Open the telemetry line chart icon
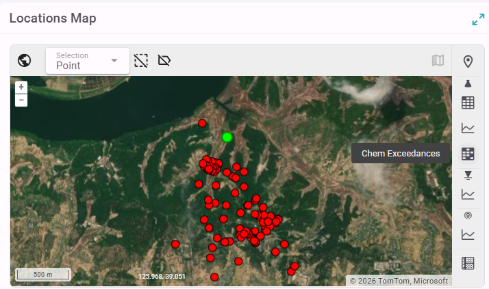Screen dimensions: 489x289 click(x=468, y=234)
